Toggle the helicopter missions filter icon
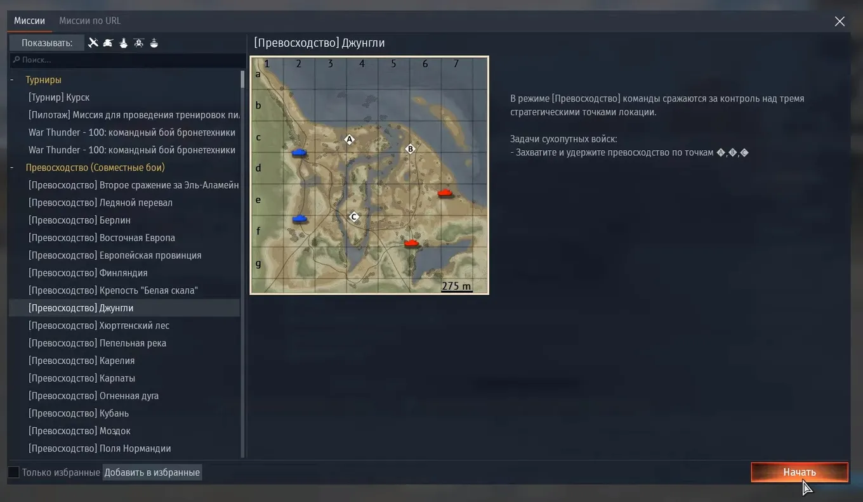 pyautogui.click(x=138, y=43)
